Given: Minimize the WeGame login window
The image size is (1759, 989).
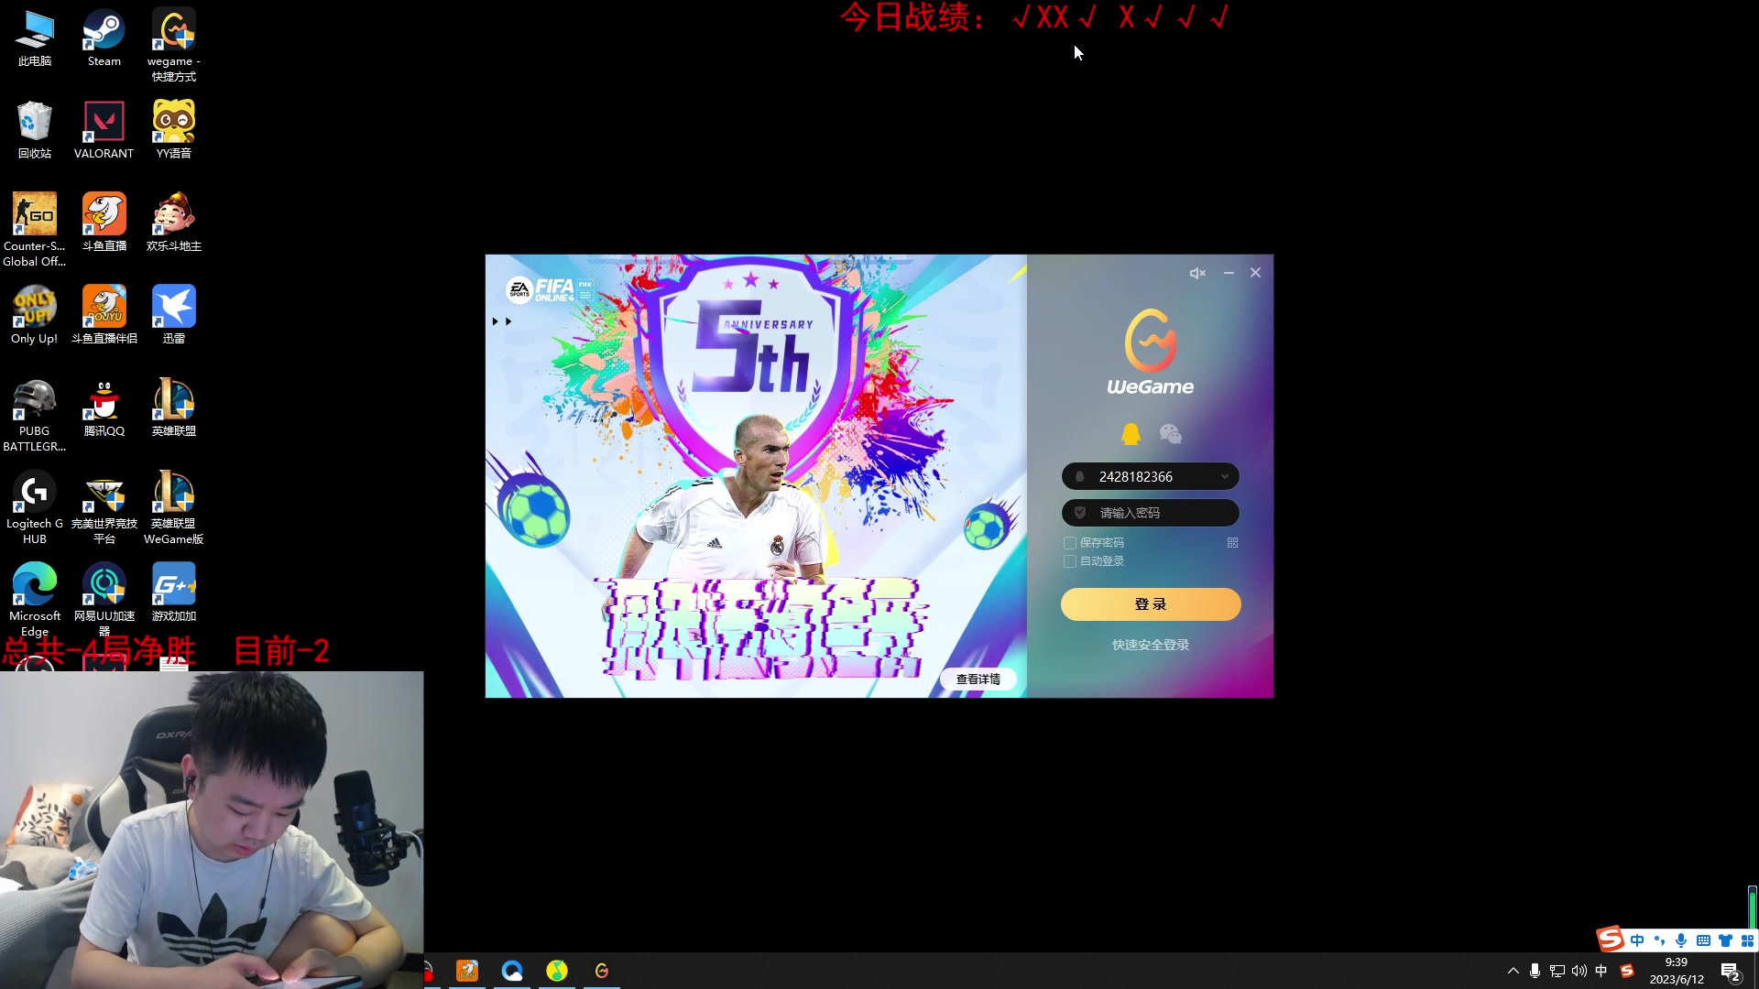Looking at the screenshot, I should [1229, 273].
